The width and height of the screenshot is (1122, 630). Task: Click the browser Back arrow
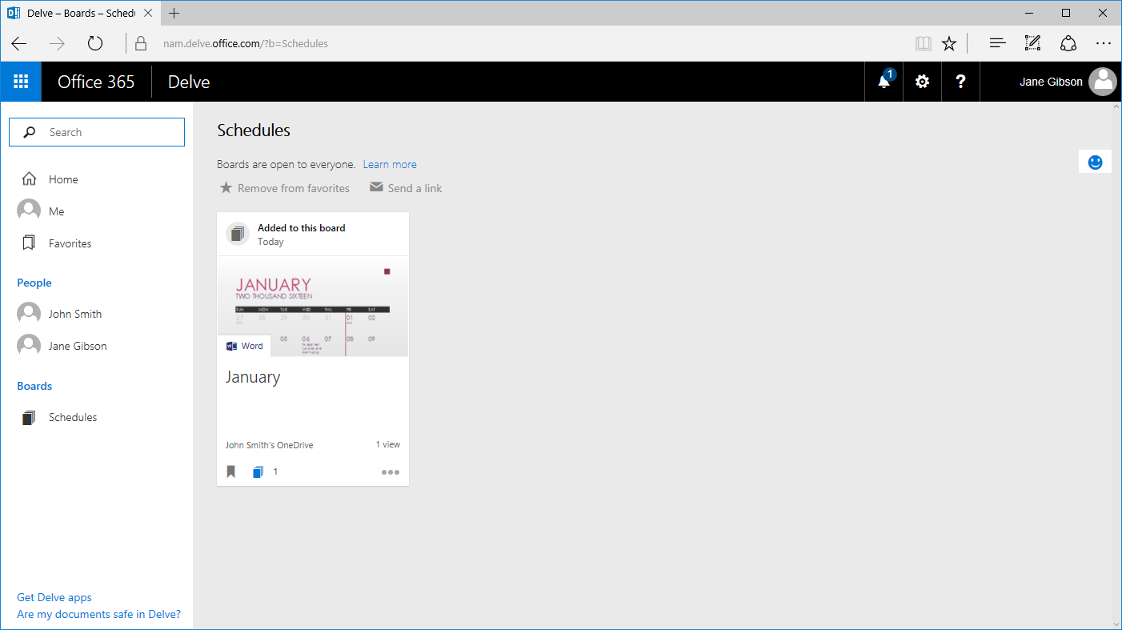click(x=19, y=43)
